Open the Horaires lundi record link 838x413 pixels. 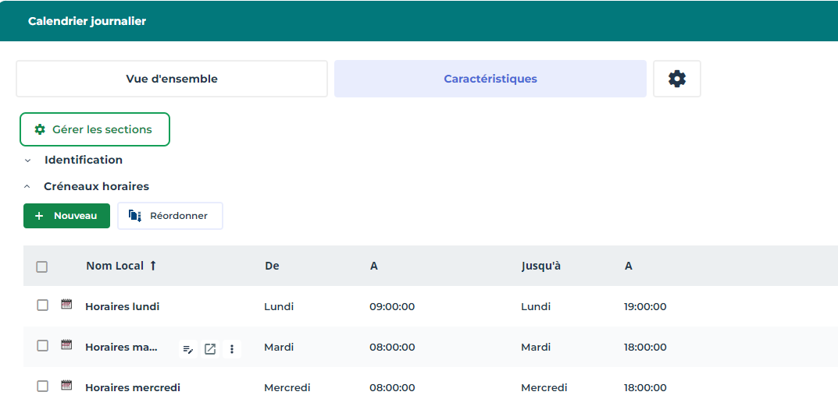[x=122, y=306]
